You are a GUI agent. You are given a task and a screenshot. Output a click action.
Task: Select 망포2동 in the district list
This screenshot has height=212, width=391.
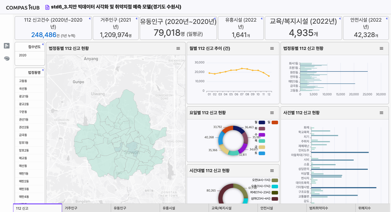[30, 151]
